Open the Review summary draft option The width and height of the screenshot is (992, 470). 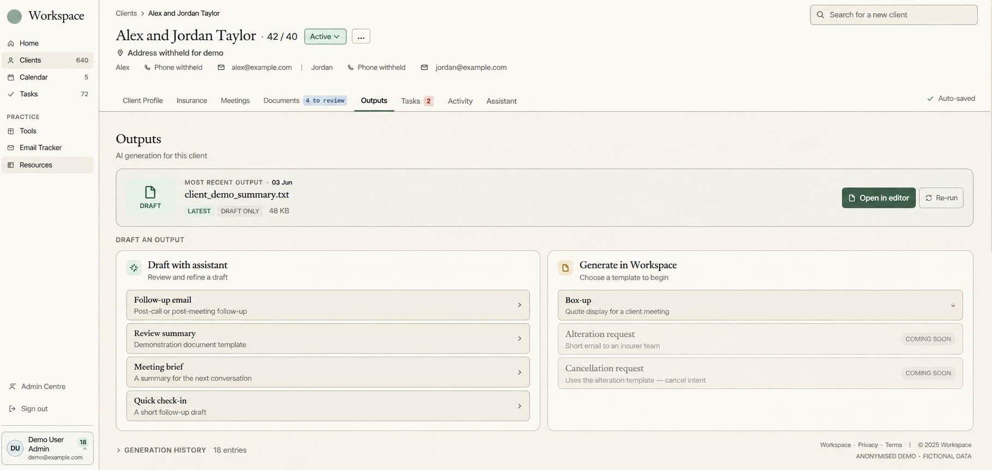click(x=328, y=338)
